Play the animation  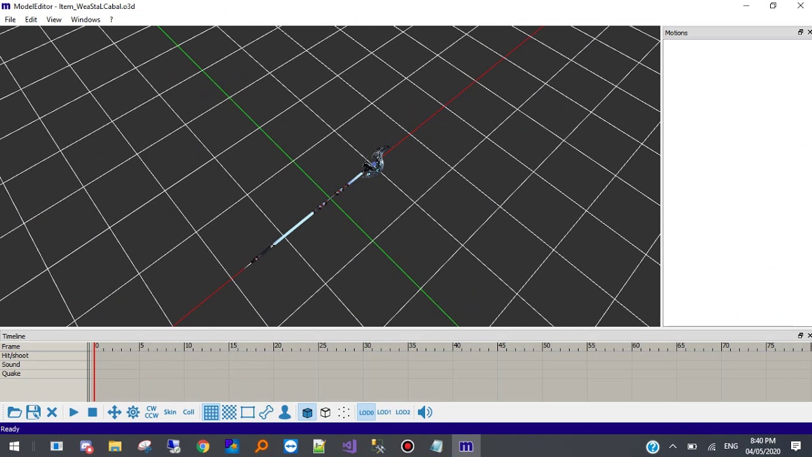pos(74,413)
